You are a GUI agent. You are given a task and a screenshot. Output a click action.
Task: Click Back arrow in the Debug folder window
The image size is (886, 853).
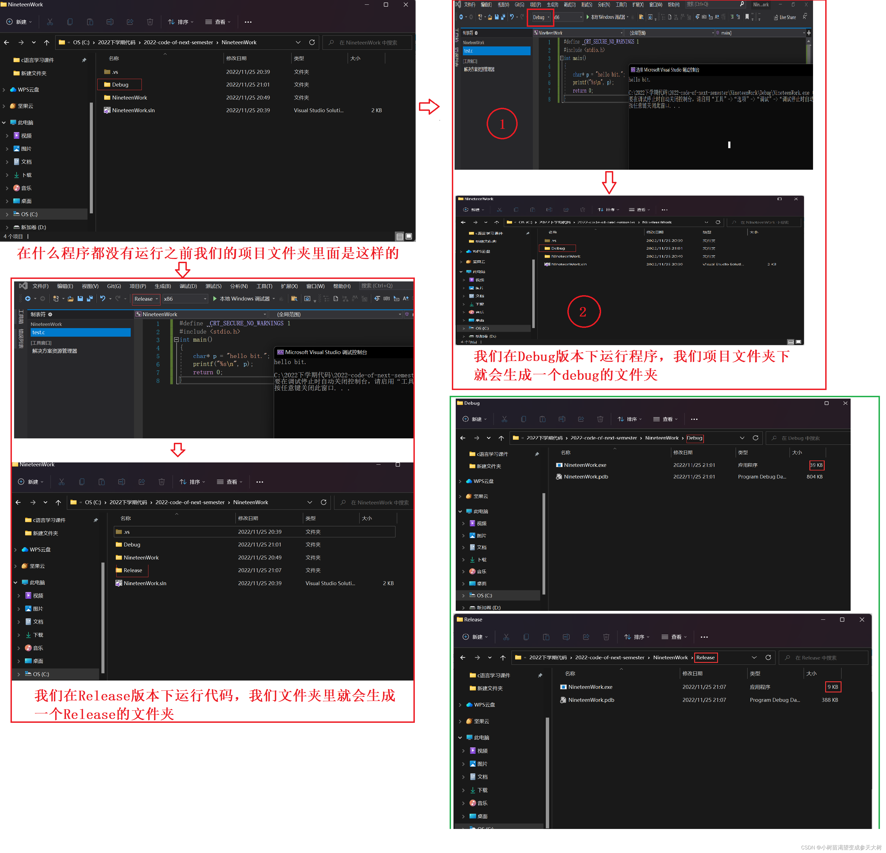462,438
